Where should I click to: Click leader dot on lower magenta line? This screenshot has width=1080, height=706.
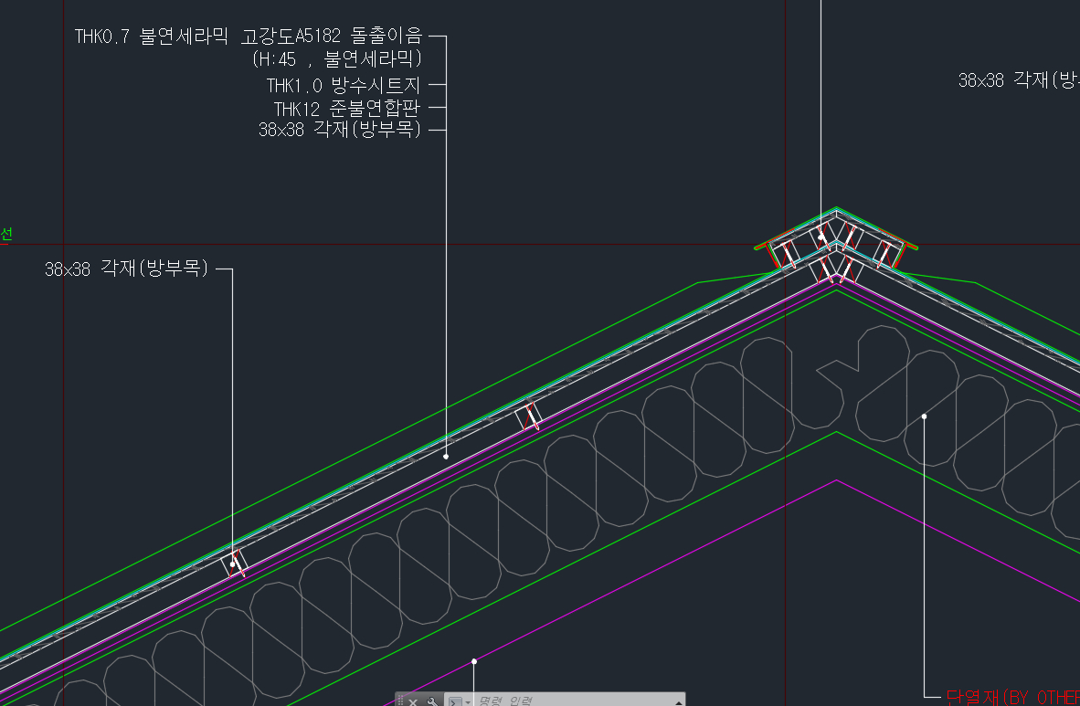click(x=473, y=660)
